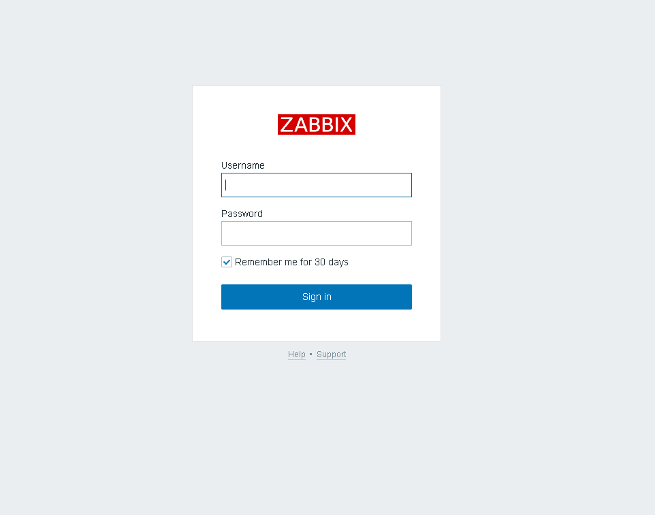Click the "Remember me for 30 days" label
The image size is (655, 515).
291,262
